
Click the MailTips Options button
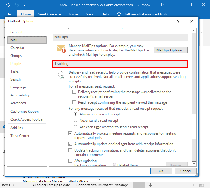[171, 50]
